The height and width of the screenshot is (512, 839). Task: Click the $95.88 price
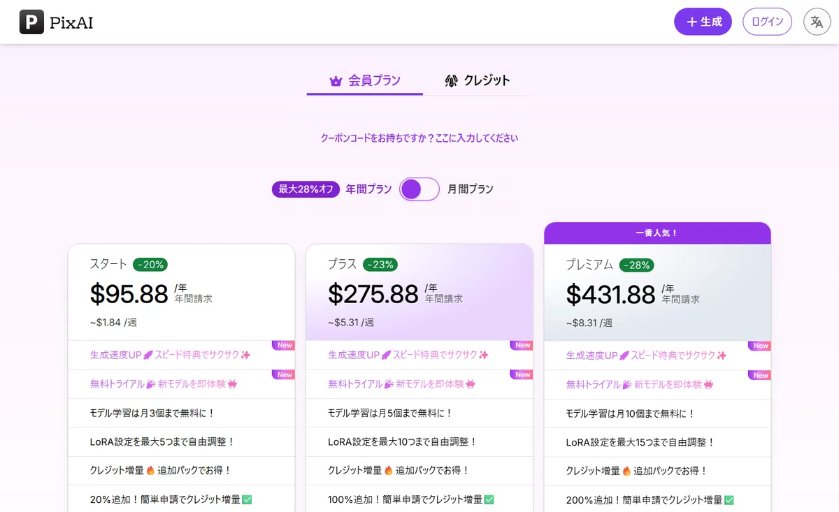[x=129, y=294]
